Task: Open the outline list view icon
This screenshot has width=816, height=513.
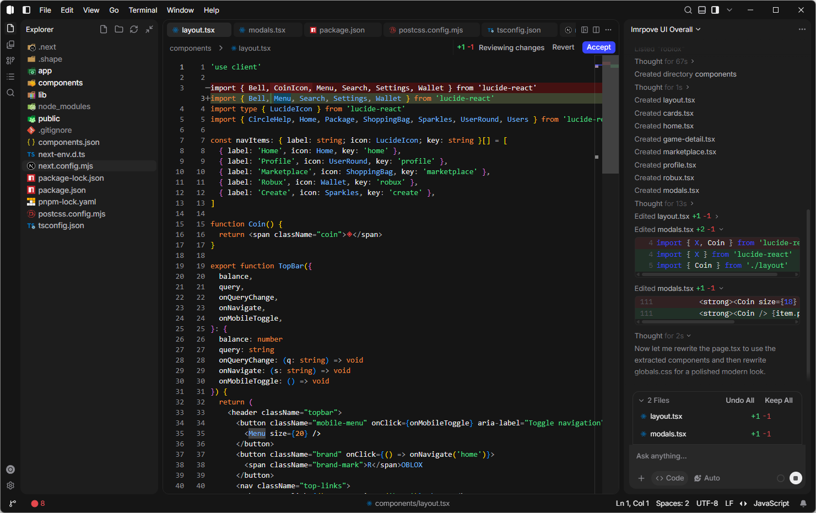Action: point(10,77)
